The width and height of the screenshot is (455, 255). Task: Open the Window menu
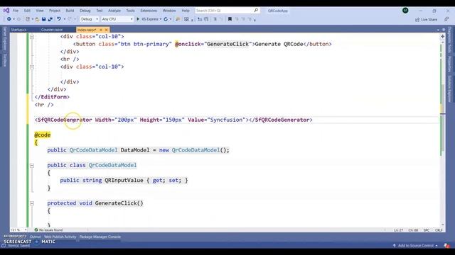[x=169, y=11]
